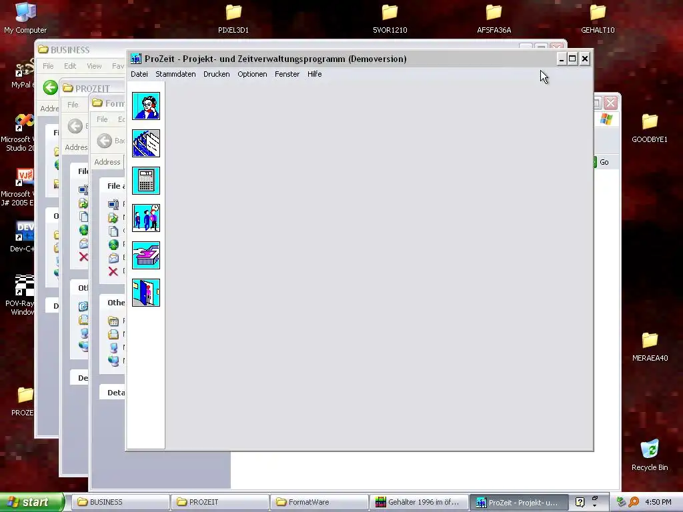The image size is (683, 512).
Task: Click Go button in FormatWare address bar
Action: [x=602, y=162]
